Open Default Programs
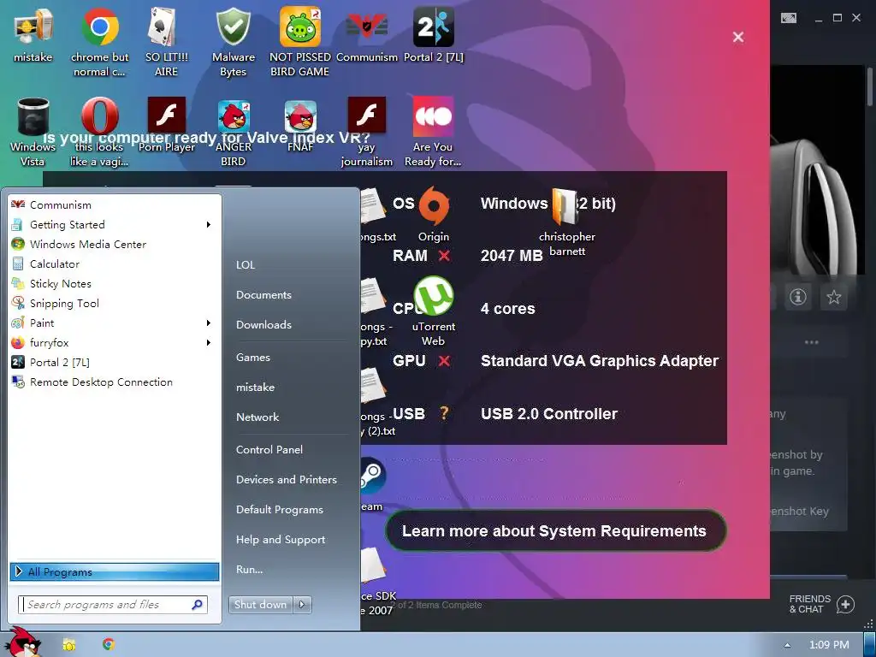 pos(280,510)
